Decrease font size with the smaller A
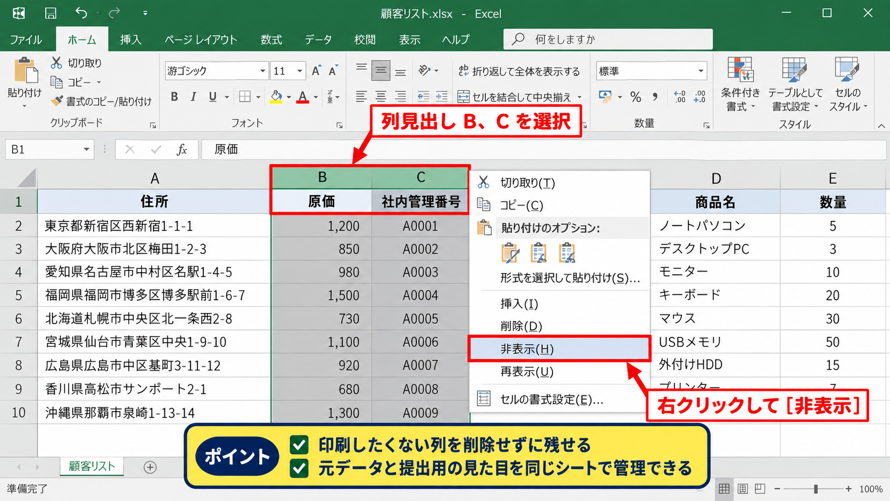Screen dimensions: 890x501 pos(333,71)
